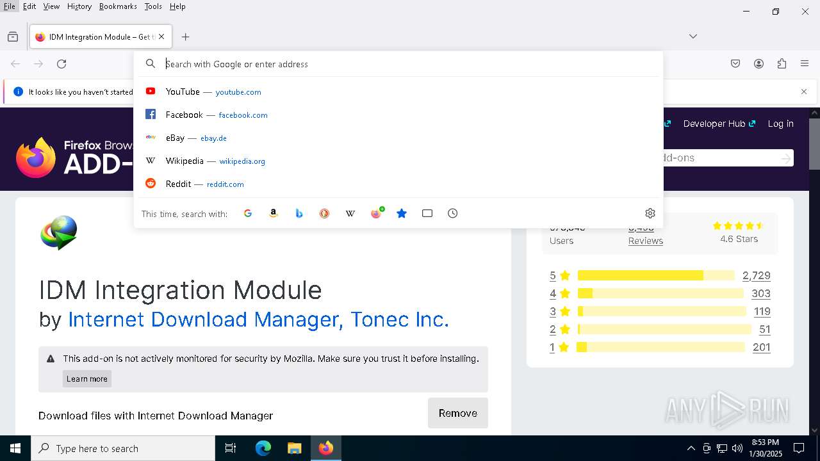820x461 pixels.
Task: Open eBay suggestion in address dropdown
Action: pyautogui.click(x=398, y=138)
